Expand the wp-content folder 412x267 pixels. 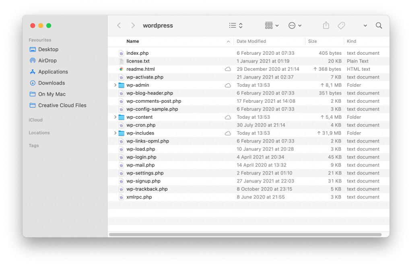115,117
